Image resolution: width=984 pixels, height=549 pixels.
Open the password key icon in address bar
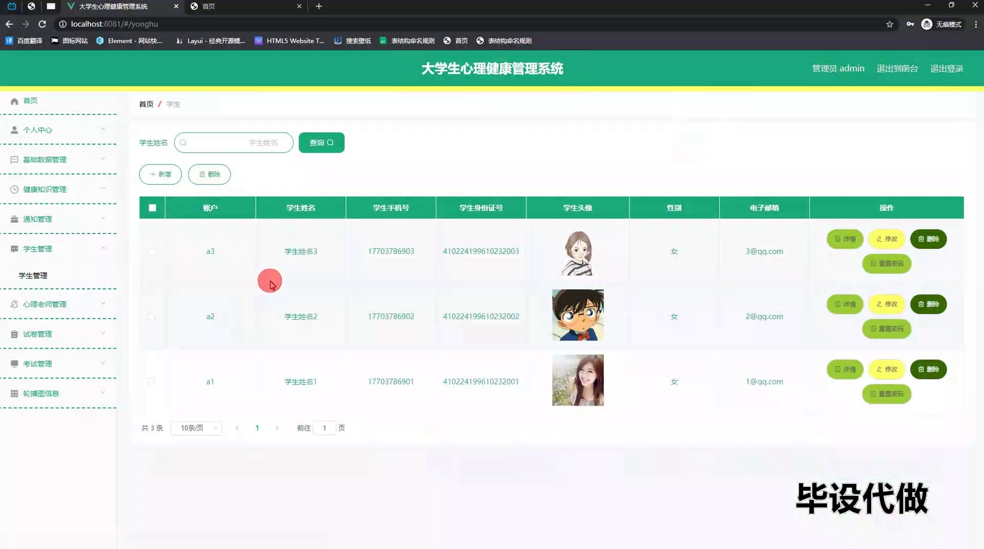click(x=910, y=24)
